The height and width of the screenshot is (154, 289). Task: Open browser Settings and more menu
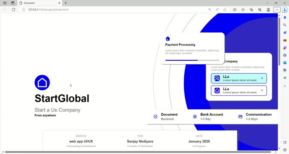tap(277, 9)
